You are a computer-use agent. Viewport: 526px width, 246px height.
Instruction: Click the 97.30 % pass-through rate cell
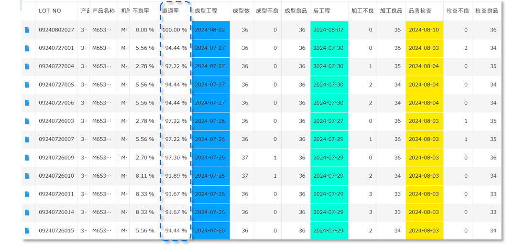pos(175,158)
